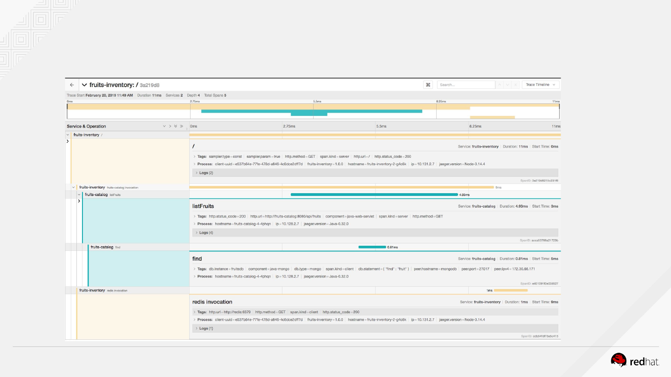Click the Trace Start February 20, 2019 text
The width and height of the screenshot is (671, 377).
(100, 95)
